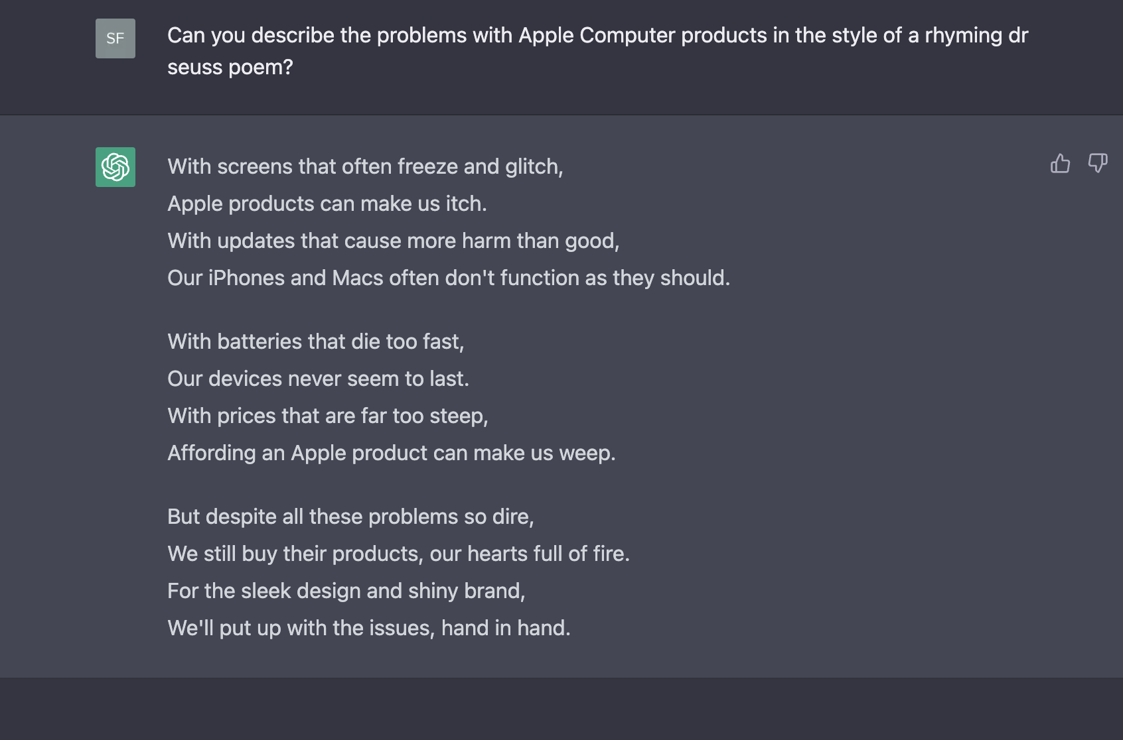Click the line "With batteries that die too fast,"
This screenshot has width=1123, height=740.
pos(315,341)
